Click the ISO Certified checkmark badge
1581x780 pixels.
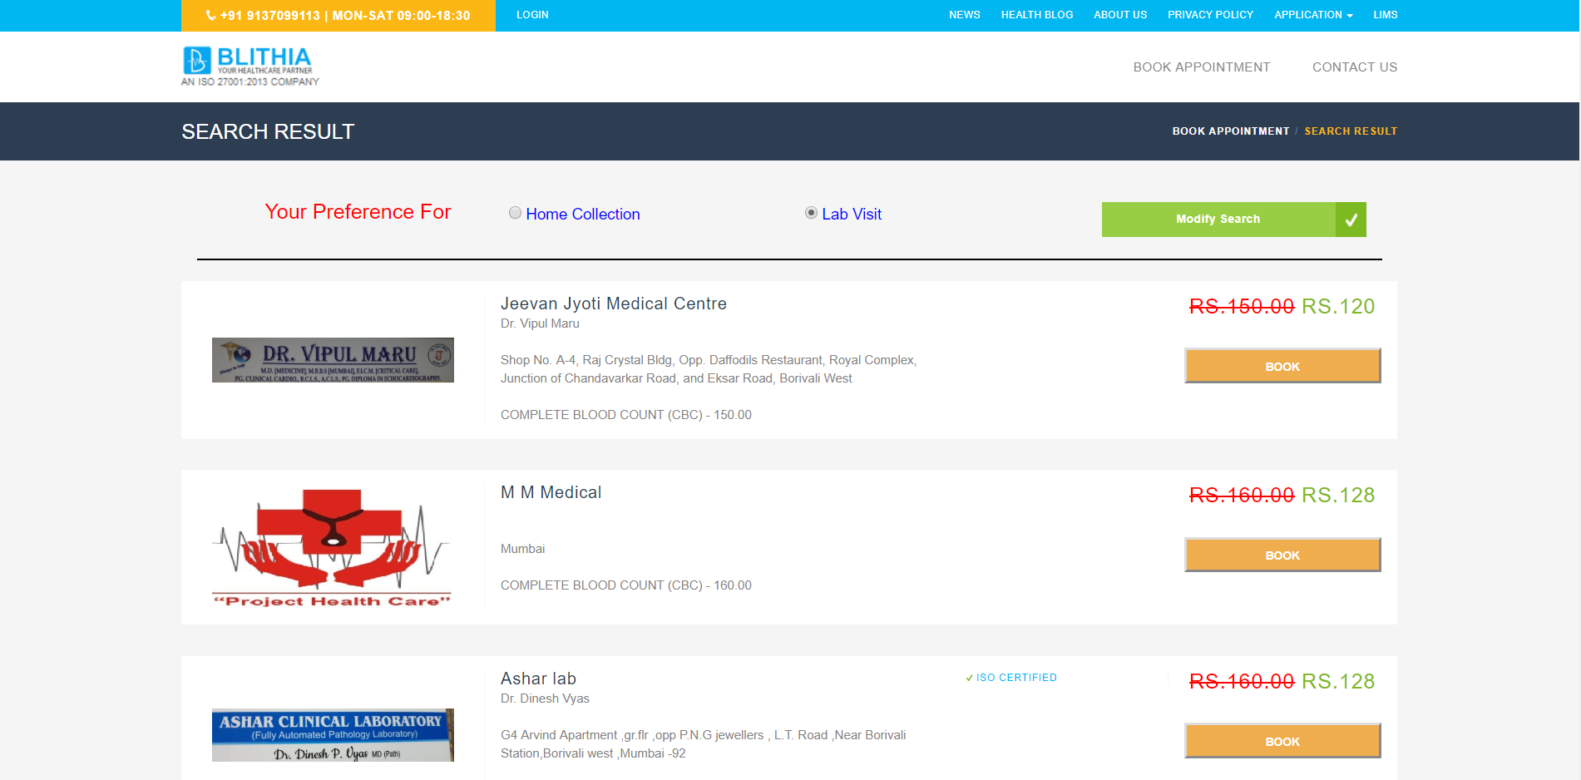(x=1011, y=678)
